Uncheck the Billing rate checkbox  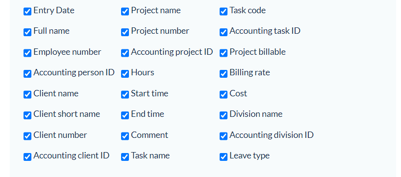coord(223,74)
